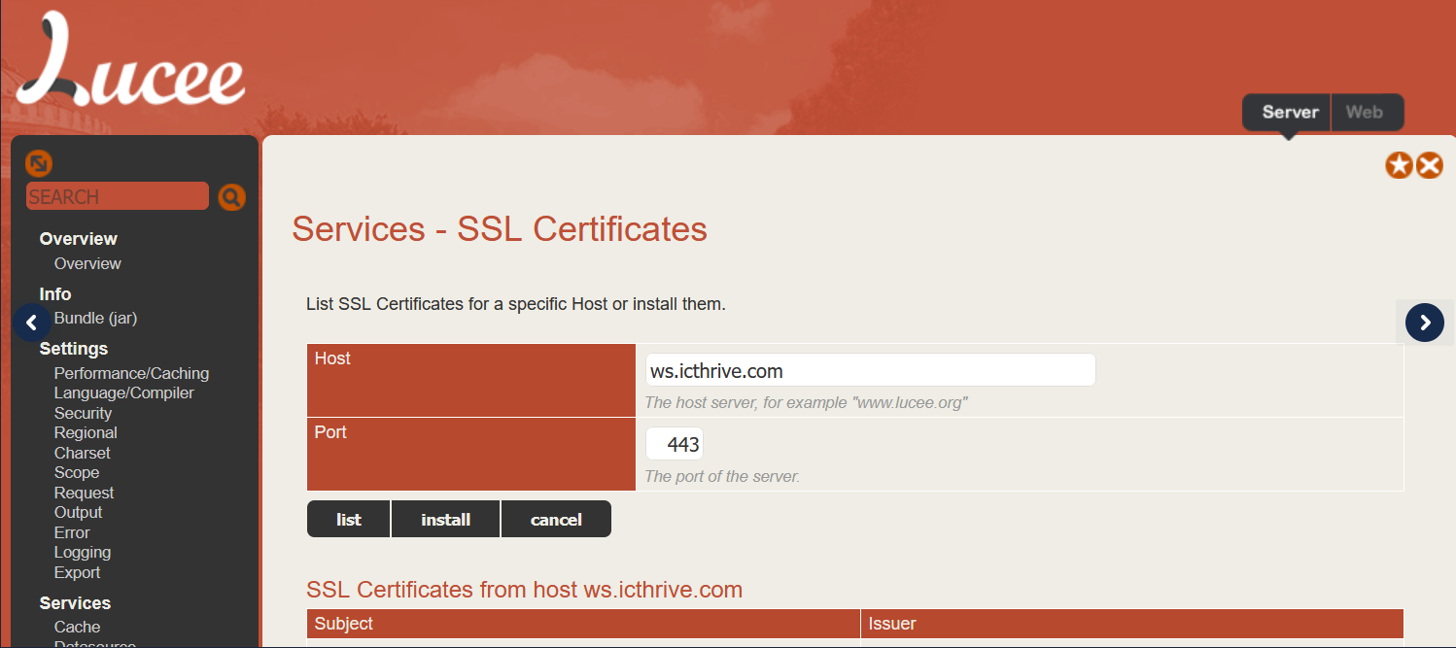Click the host server example hint text
1456x648 pixels.
(806, 402)
